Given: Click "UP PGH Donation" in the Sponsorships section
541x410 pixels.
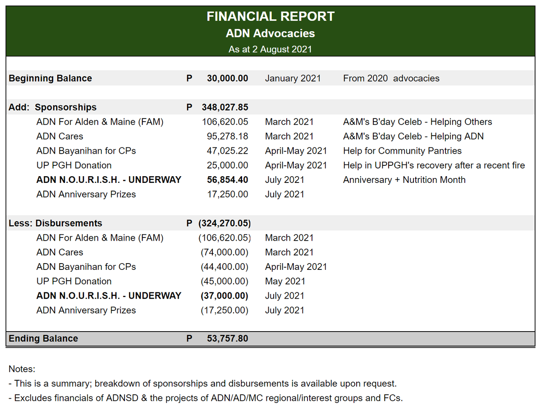Looking at the screenshot, I should 74,165.
